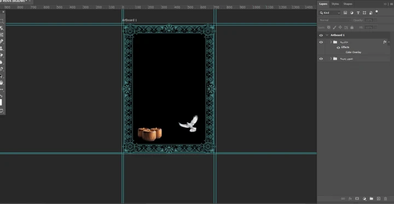Image resolution: width=394 pixels, height=204 pixels.
Task: Collapse effects list arrow beside fx
Action: (x=389, y=42)
